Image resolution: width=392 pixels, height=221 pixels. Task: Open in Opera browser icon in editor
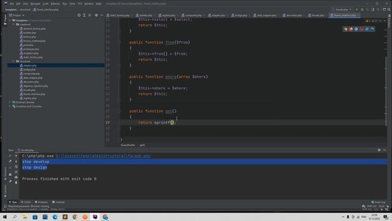coord(361,29)
